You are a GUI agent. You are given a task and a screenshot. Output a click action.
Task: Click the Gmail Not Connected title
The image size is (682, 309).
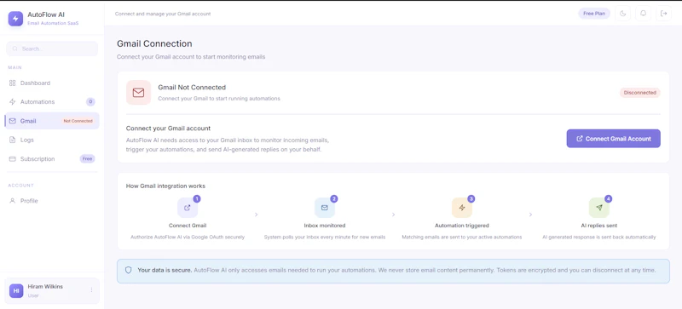click(x=192, y=88)
